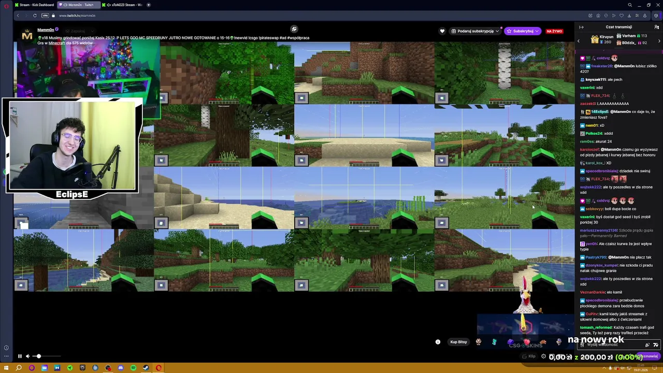
Task: Pause the Twitch stream
Action: click(20, 356)
